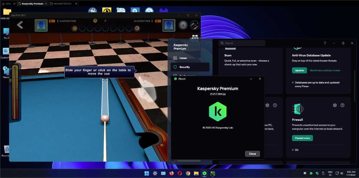Viewport: 359px width, 178px height.
Task: Open the volume speaker tray icon
Action: pos(342,173)
